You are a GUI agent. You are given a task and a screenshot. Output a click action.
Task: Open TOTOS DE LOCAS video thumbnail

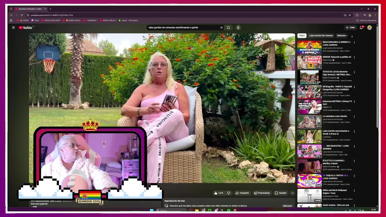coord(309,77)
